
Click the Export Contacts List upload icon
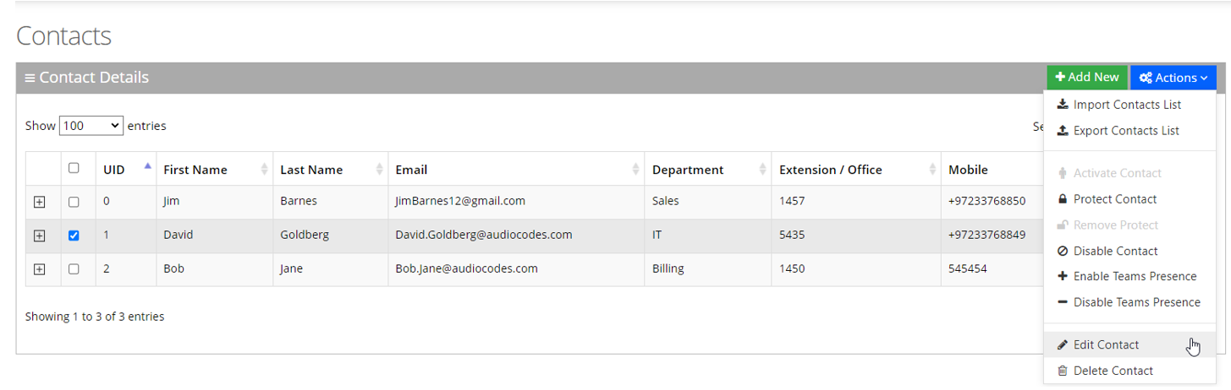[1063, 131]
